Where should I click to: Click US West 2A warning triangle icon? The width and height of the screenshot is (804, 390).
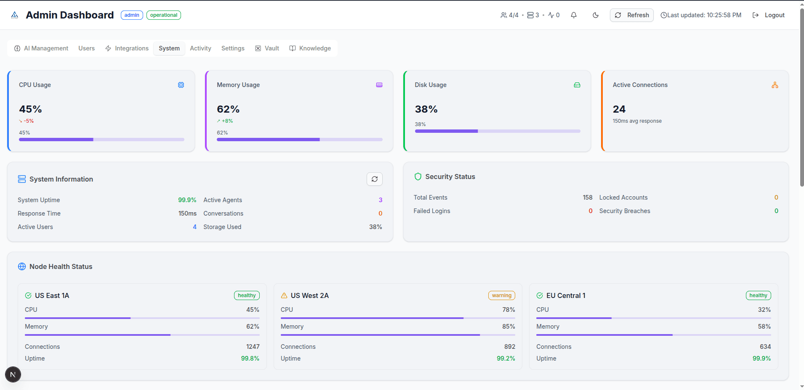coord(284,295)
